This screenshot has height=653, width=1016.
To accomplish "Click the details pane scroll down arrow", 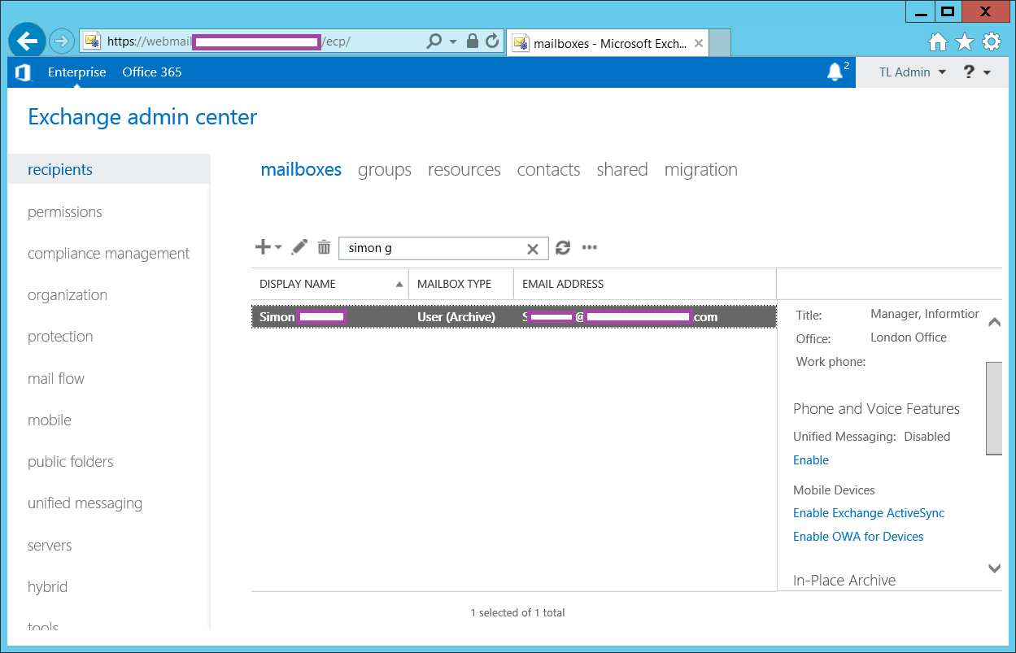I will point(994,568).
